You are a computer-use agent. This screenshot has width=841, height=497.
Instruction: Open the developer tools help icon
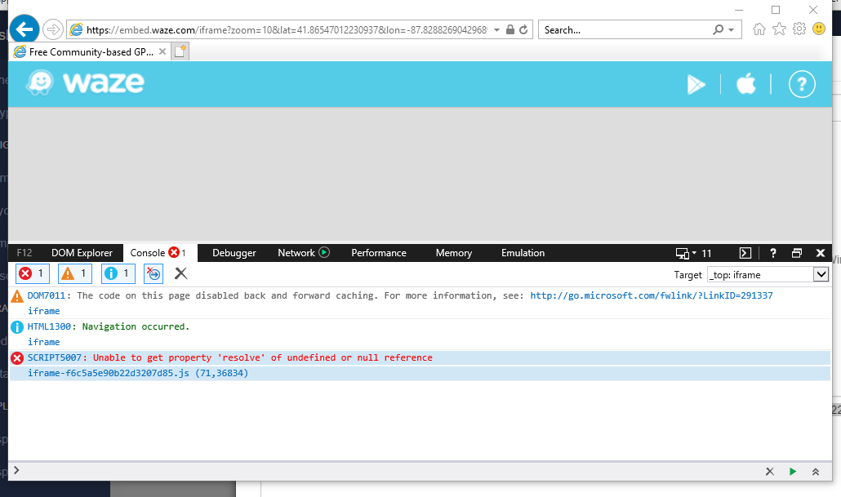point(773,253)
